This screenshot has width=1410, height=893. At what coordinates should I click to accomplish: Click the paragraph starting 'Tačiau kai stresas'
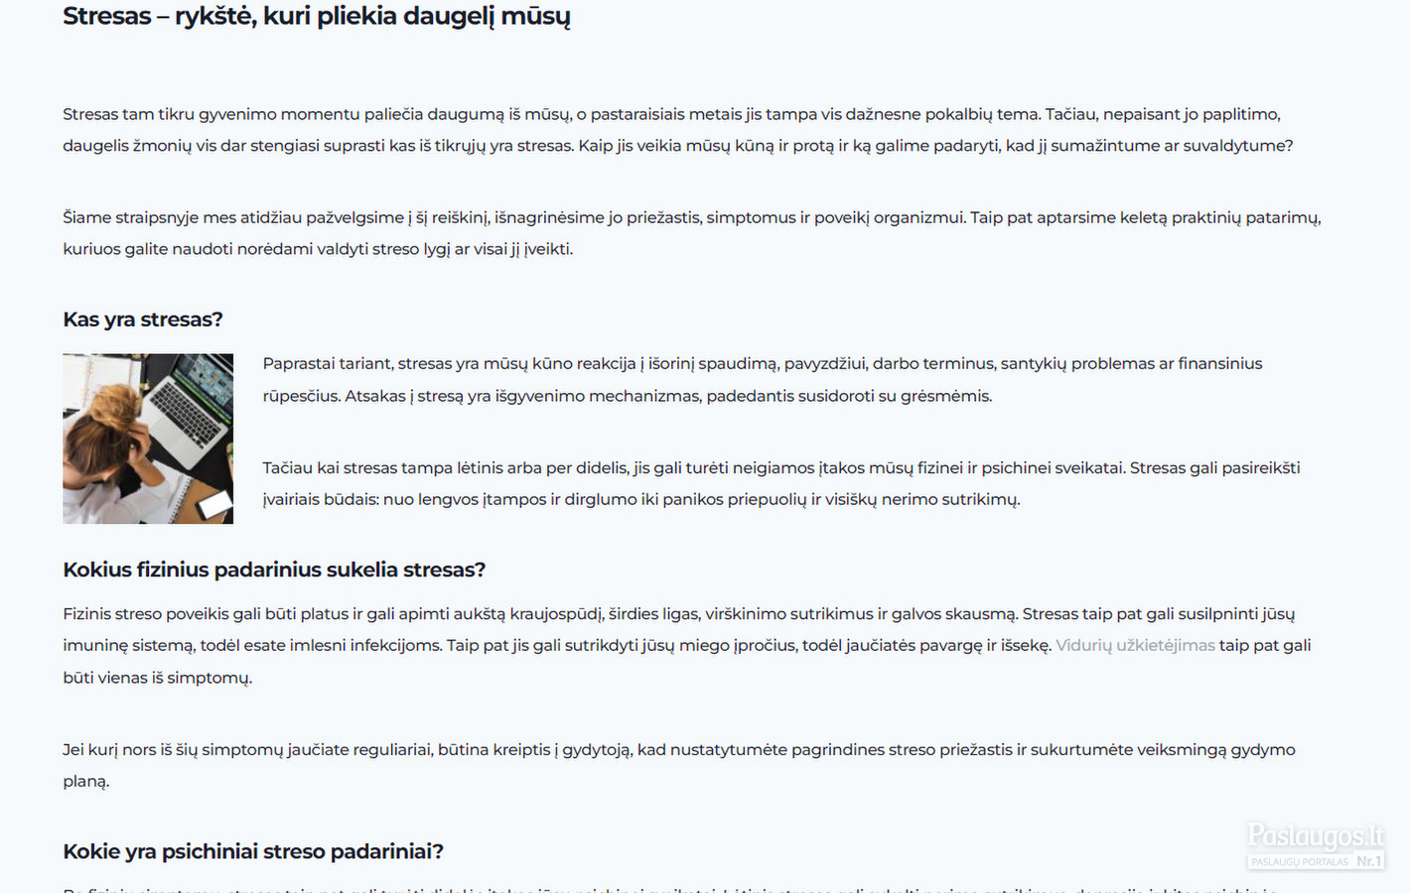(x=781, y=483)
